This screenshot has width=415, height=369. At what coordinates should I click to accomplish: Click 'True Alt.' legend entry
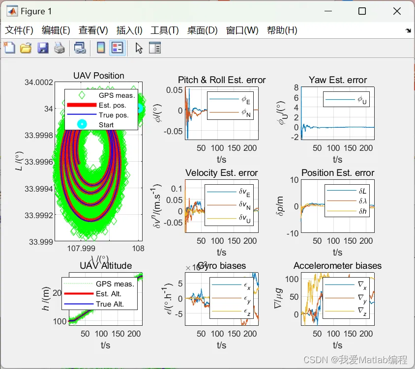pyautogui.click(x=110, y=304)
